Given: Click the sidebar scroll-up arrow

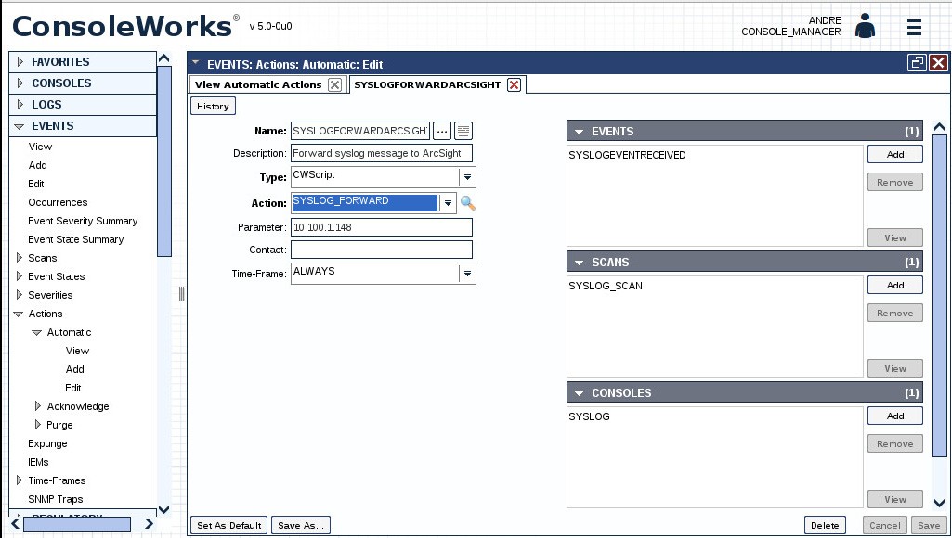Looking at the screenshot, I should [x=163, y=58].
